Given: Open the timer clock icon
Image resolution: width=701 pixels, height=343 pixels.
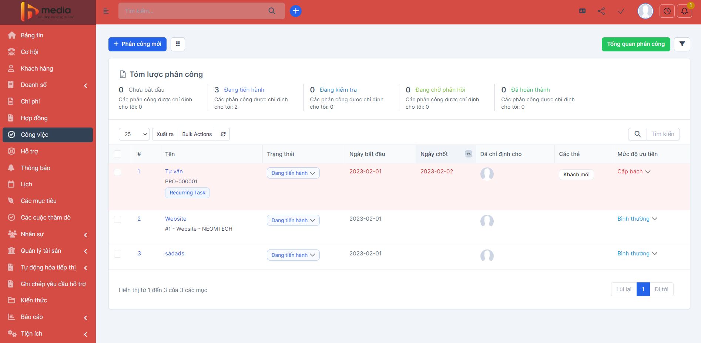Looking at the screenshot, I should click(667, 11).
